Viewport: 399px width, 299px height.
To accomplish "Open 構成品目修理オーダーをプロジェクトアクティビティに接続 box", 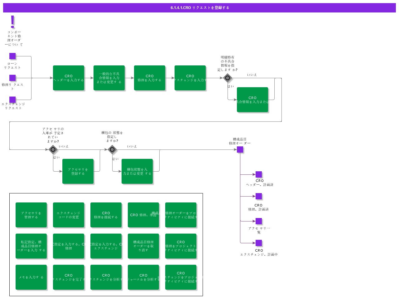I will pos(181,215).
